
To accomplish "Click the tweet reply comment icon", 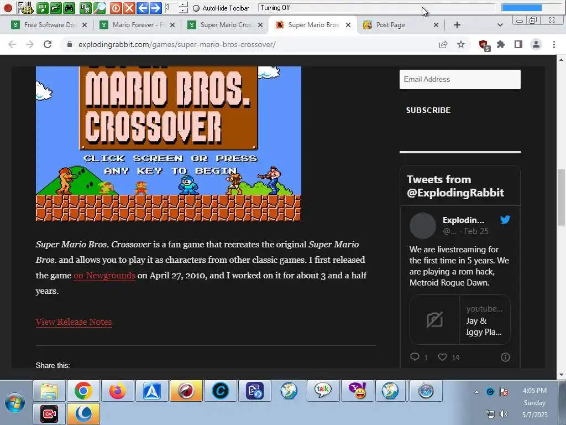I will [415, 357].
